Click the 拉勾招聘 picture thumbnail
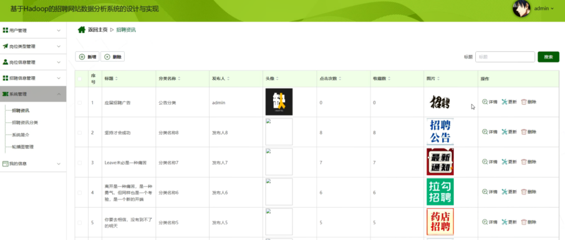 click(x=440, y=192)
